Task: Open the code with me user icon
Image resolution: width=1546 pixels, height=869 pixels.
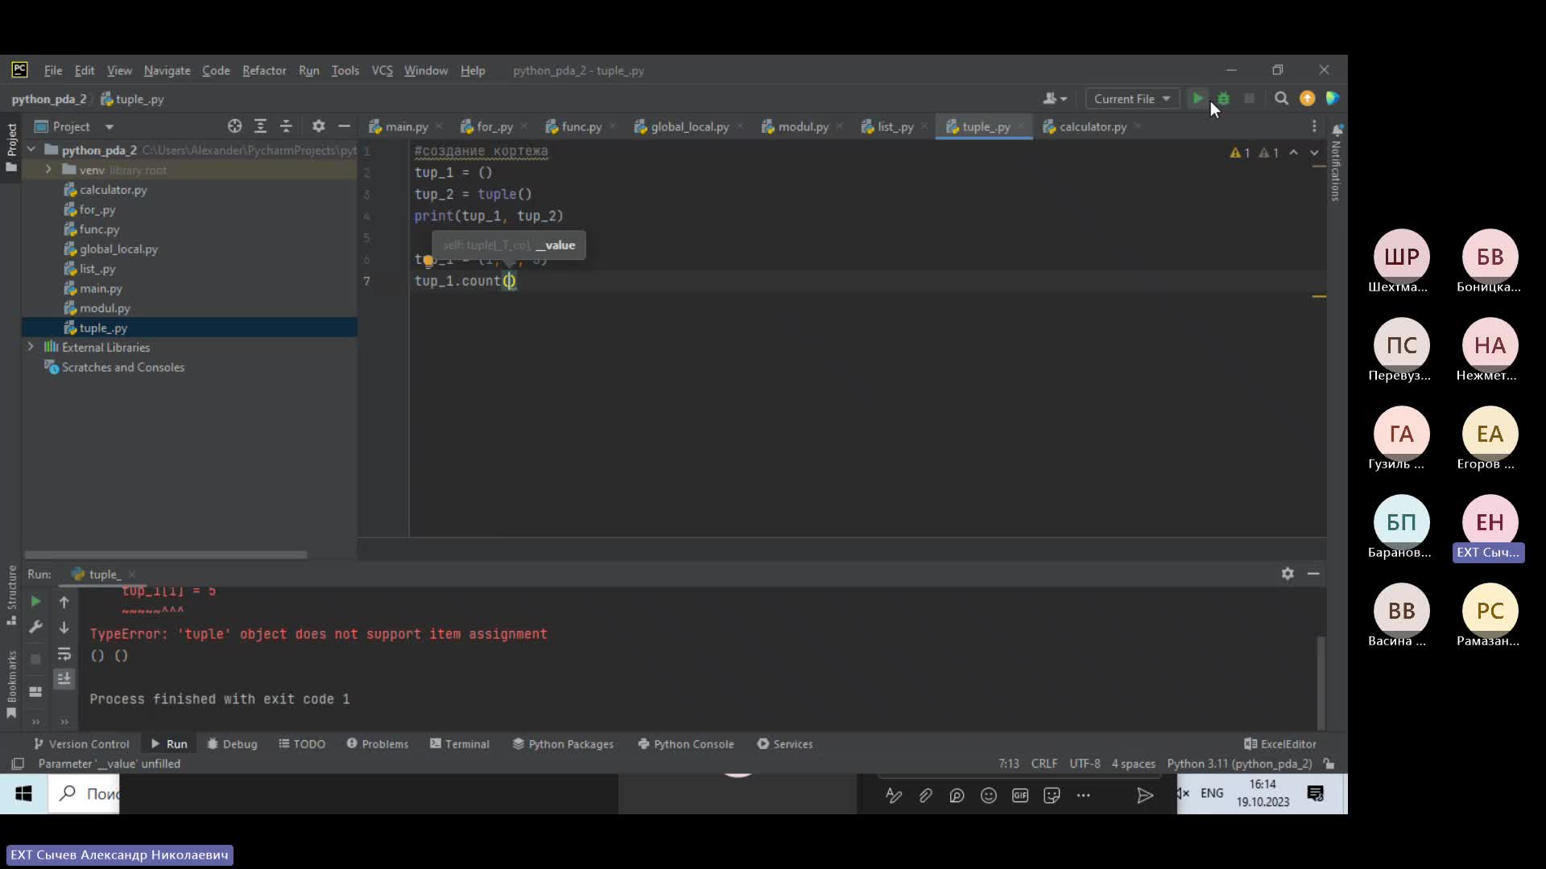Action: pos(1054,98)
